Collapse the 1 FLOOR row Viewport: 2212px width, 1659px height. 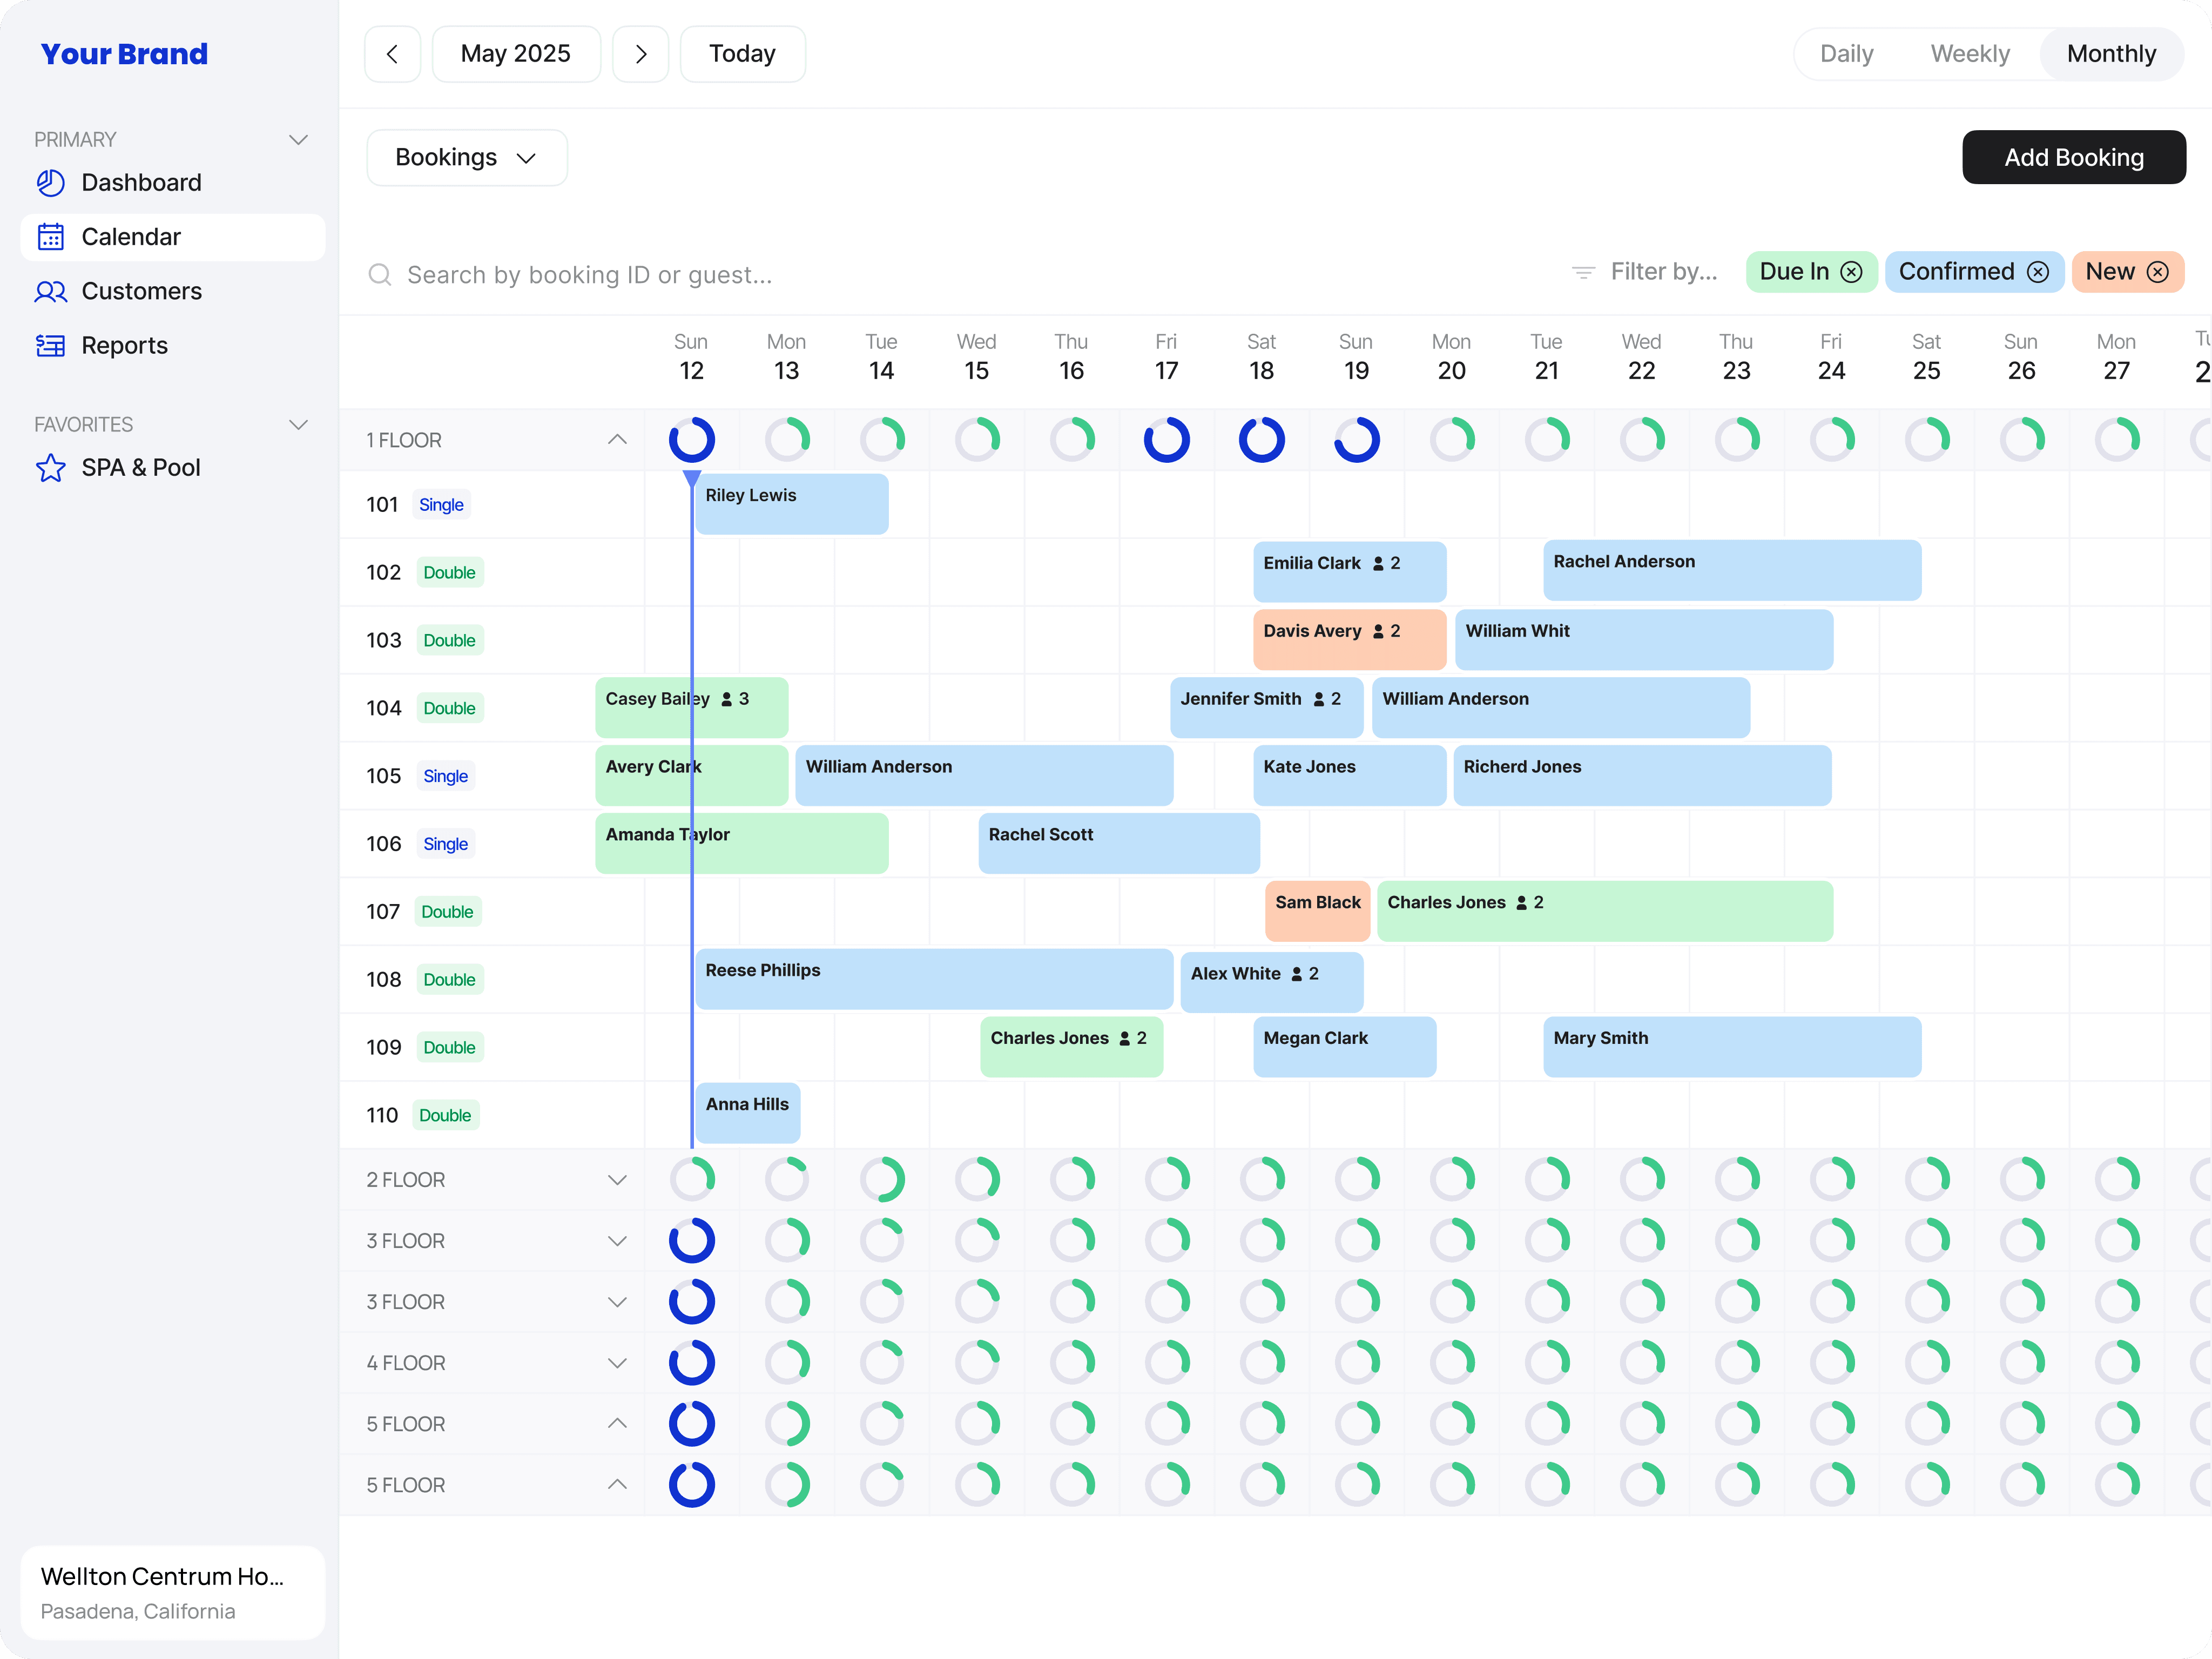point(617,440)
